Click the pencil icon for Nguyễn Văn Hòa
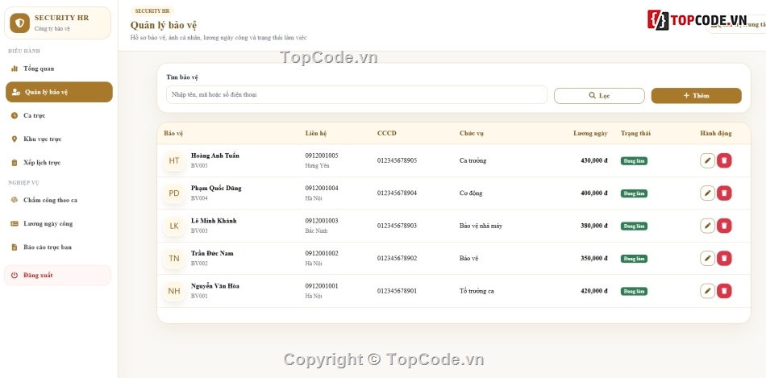Image resolution: width=766 pixels, height=378 pixels. point(707,291)
